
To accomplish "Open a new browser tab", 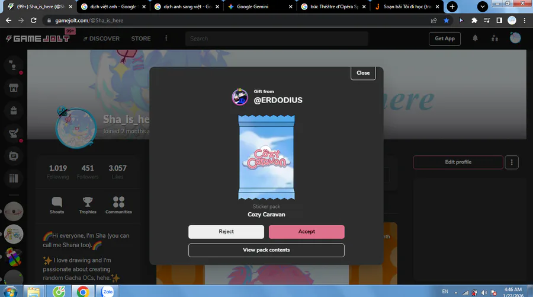I will 452,7.
